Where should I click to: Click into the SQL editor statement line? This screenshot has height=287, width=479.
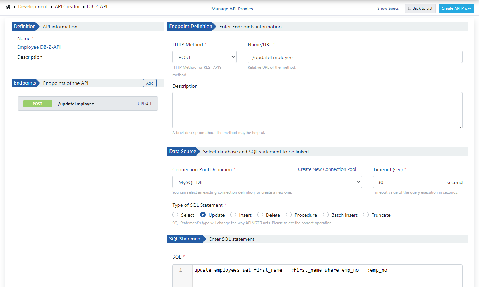point(291,270)
